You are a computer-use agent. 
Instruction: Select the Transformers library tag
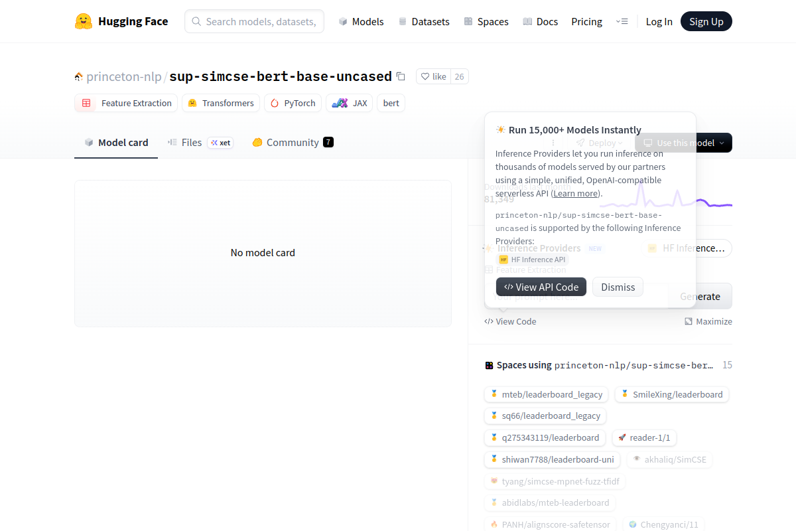pyautogui.click(x=220, y=103)
